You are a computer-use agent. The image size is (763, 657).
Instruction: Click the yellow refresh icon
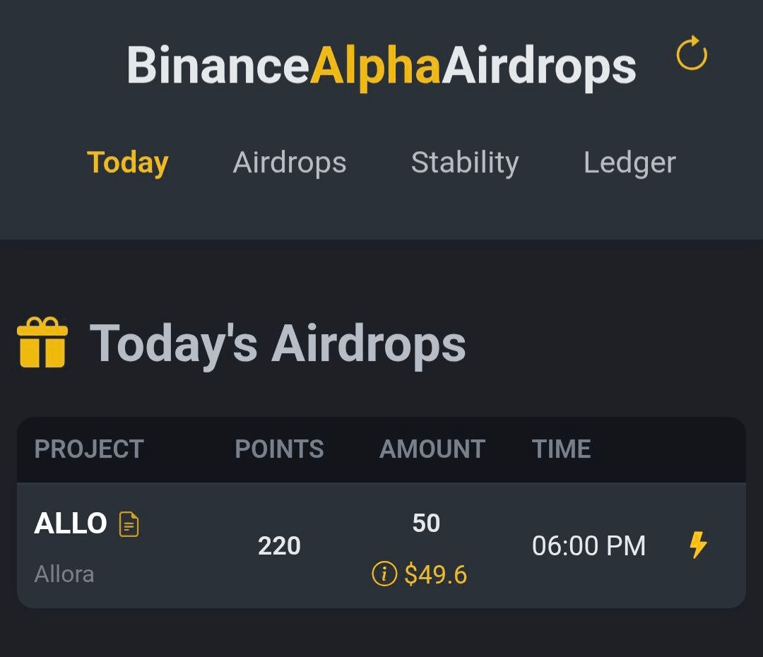692,53
